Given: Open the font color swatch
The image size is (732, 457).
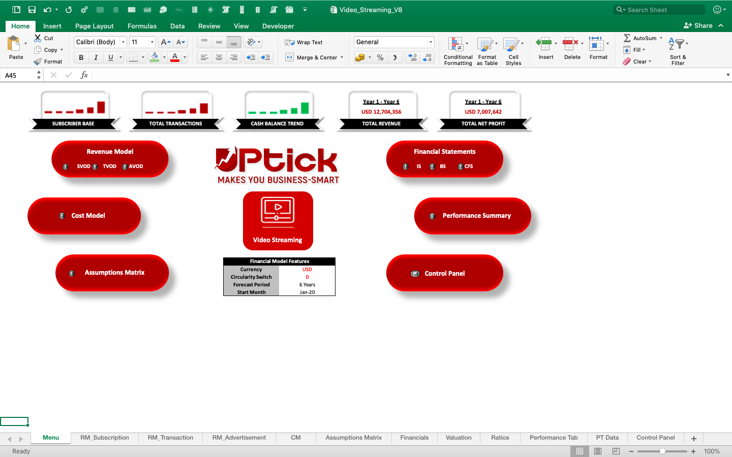Looking at the screenshot, I should point(175,57).
